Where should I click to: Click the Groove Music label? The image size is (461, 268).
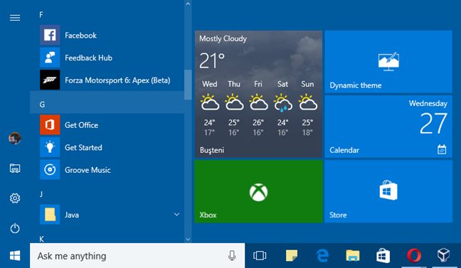pyautogui.click(x=88, y=170)
